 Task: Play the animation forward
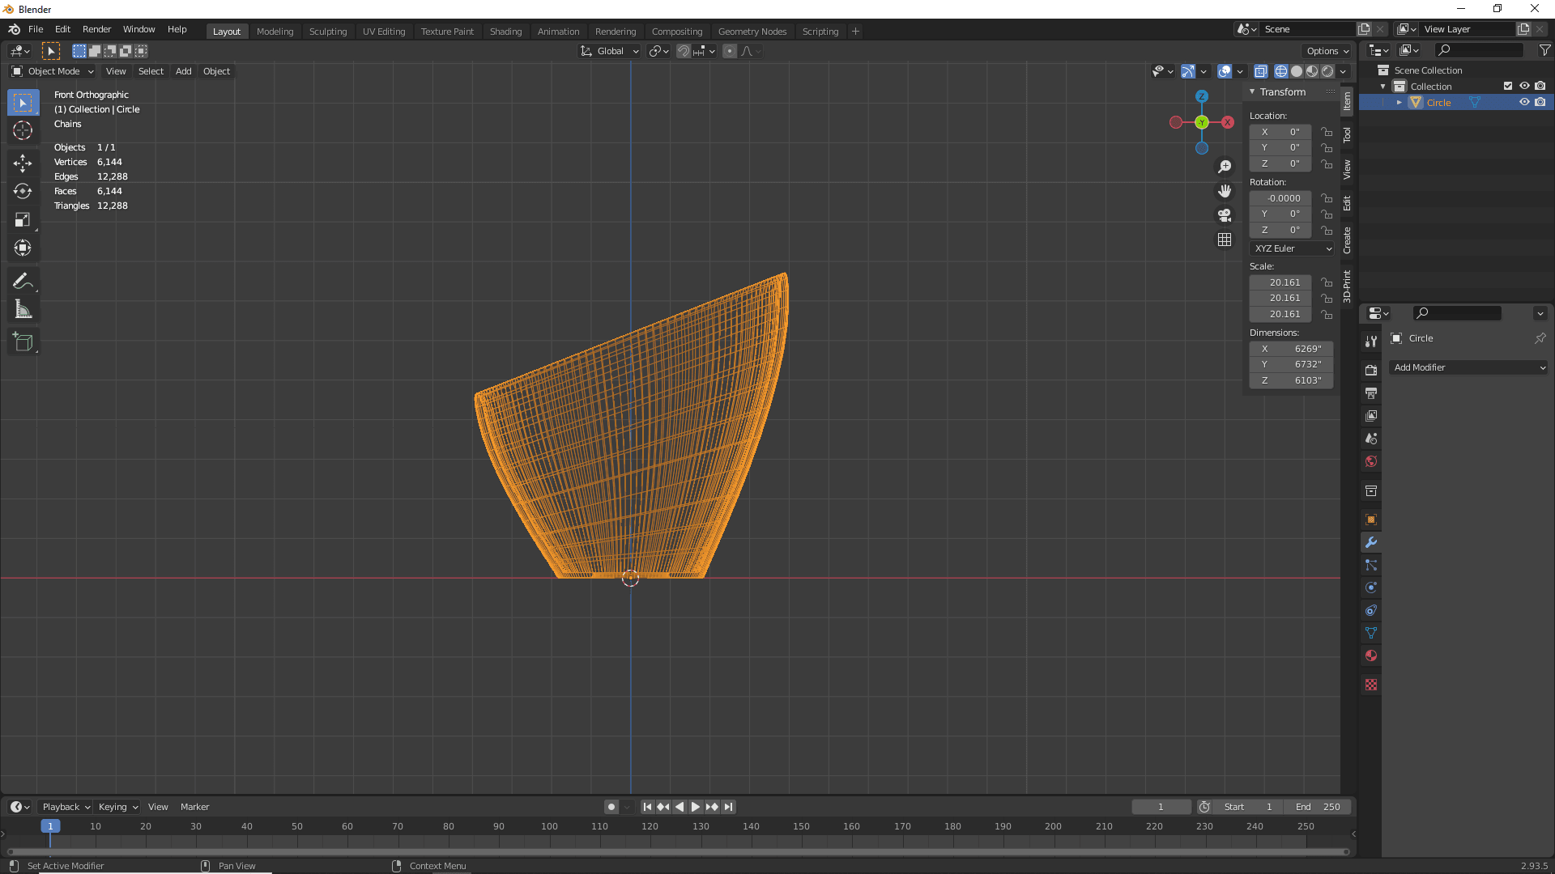click(x=696, y=807)
